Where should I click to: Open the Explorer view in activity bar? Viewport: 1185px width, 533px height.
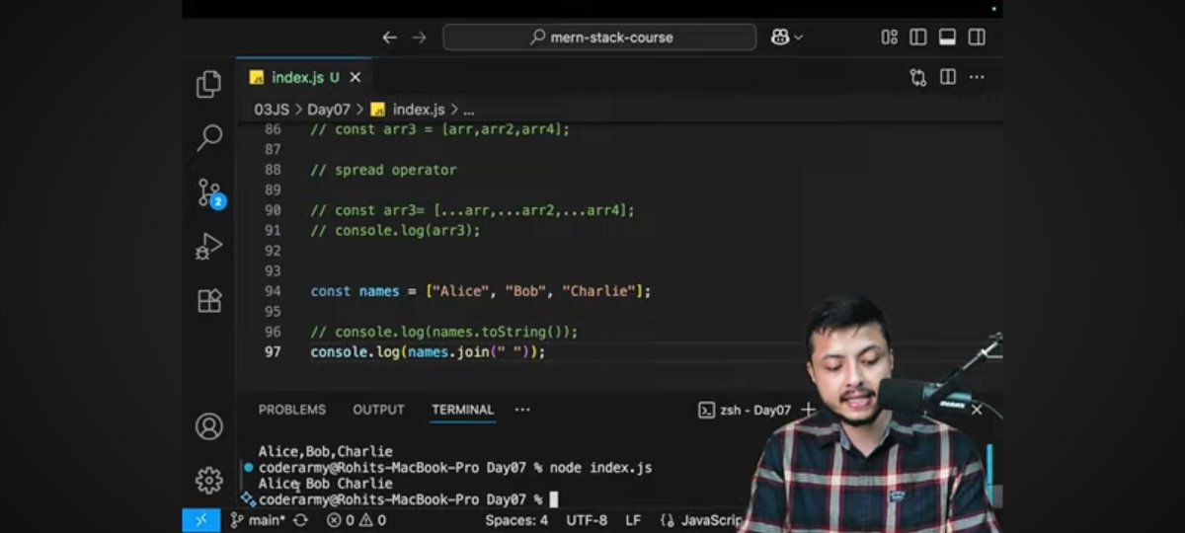(208, 85)
